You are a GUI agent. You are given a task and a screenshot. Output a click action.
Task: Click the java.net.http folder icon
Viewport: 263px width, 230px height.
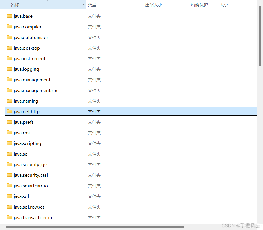[x=9, y=111]
